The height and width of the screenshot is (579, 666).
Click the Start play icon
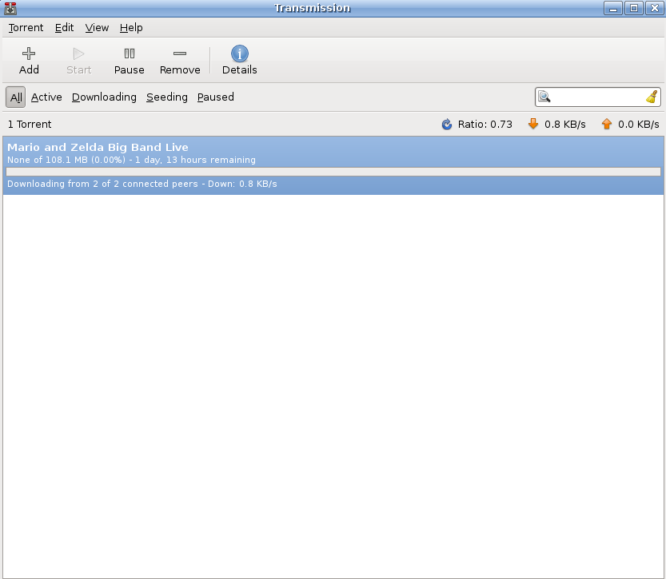78,54
